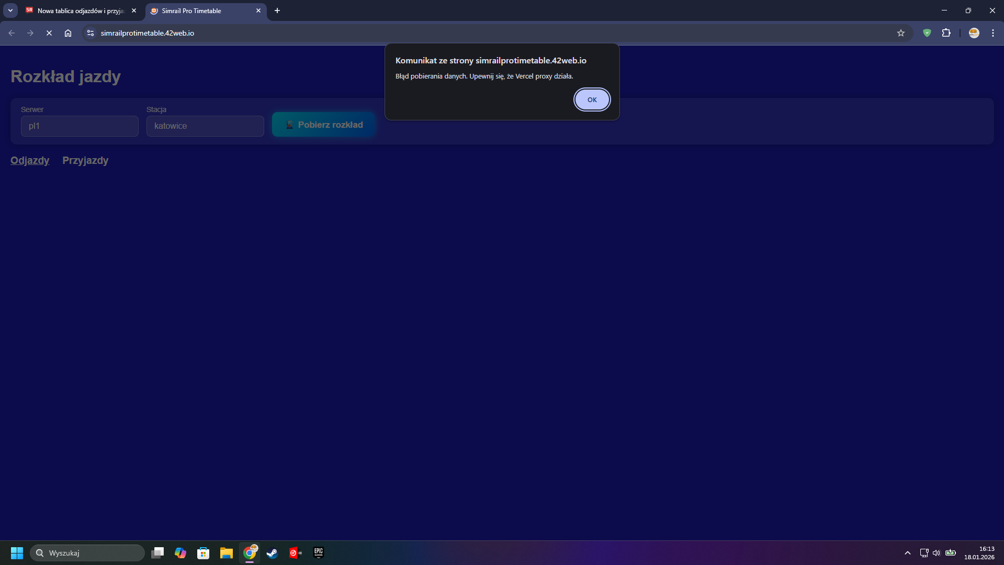
Task: Open the browser home page
Action: 68,33
